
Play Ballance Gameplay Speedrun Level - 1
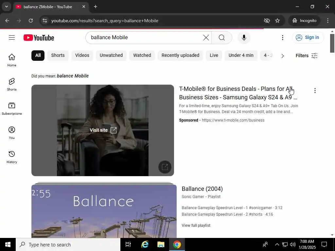[x=232, y=208]
